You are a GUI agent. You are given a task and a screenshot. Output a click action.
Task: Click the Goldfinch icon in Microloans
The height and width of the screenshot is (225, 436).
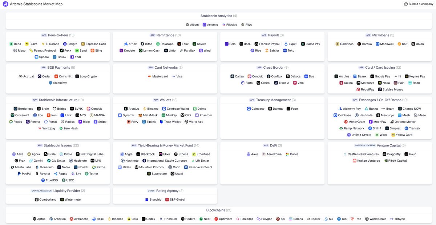[338, 44]
